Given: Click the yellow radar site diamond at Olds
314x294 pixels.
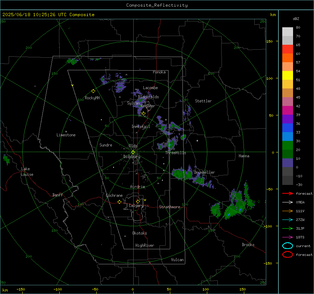Looking at the screenshot, I should [x=133, y=152].
